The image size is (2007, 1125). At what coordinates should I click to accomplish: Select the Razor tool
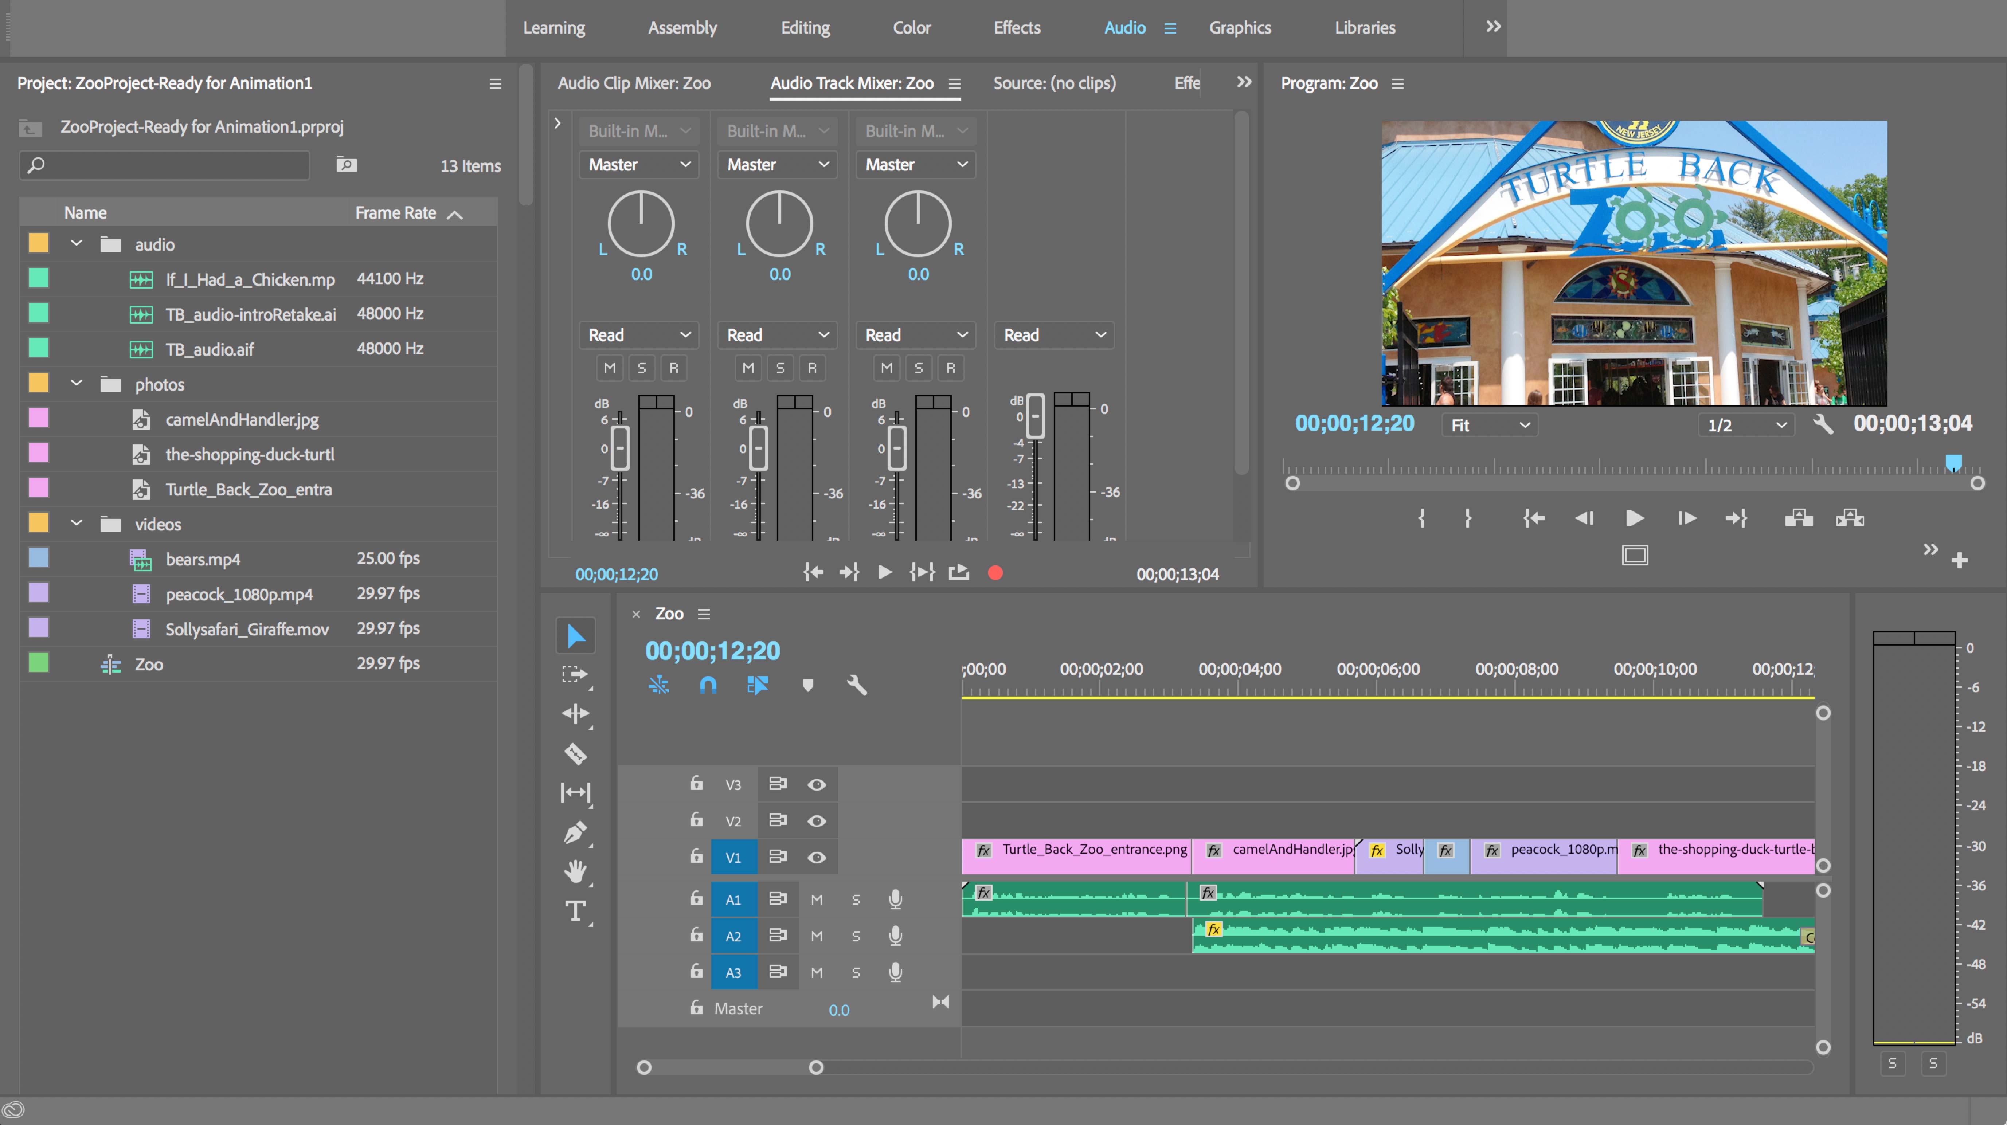point(575,753)
